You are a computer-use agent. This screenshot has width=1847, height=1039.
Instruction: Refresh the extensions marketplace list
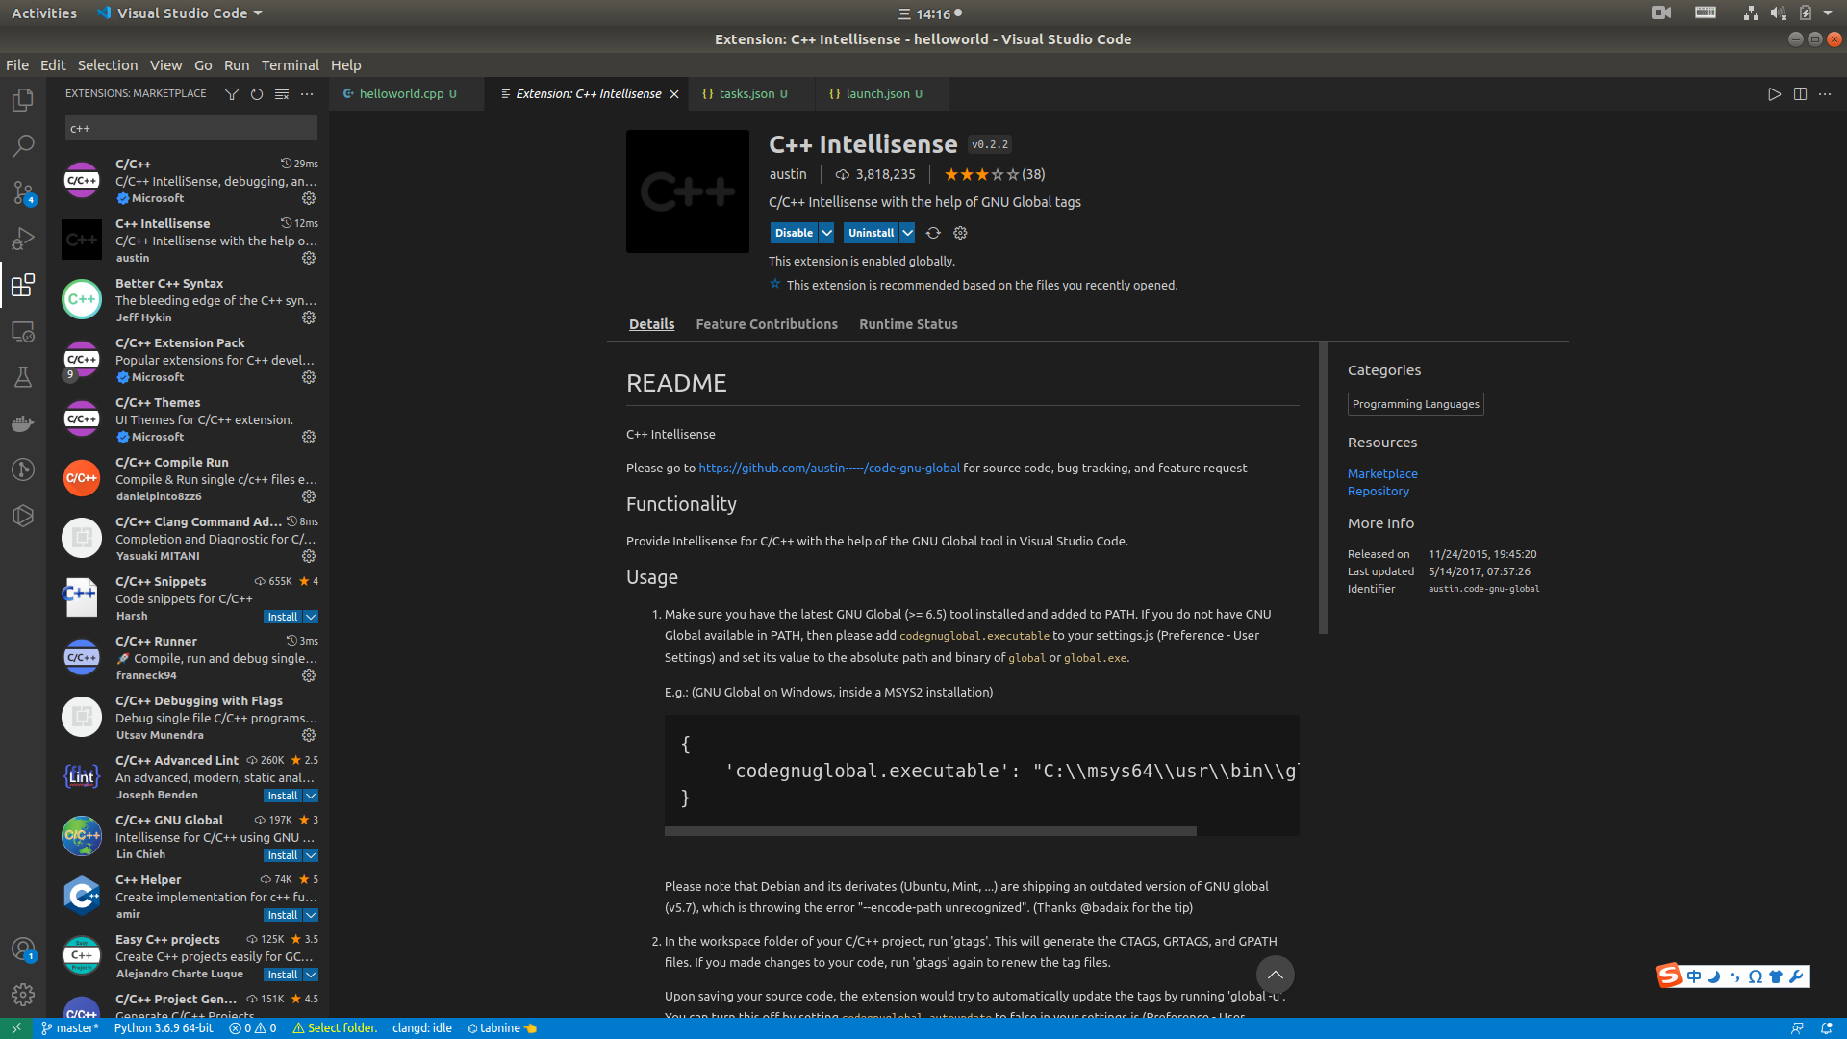257,94
